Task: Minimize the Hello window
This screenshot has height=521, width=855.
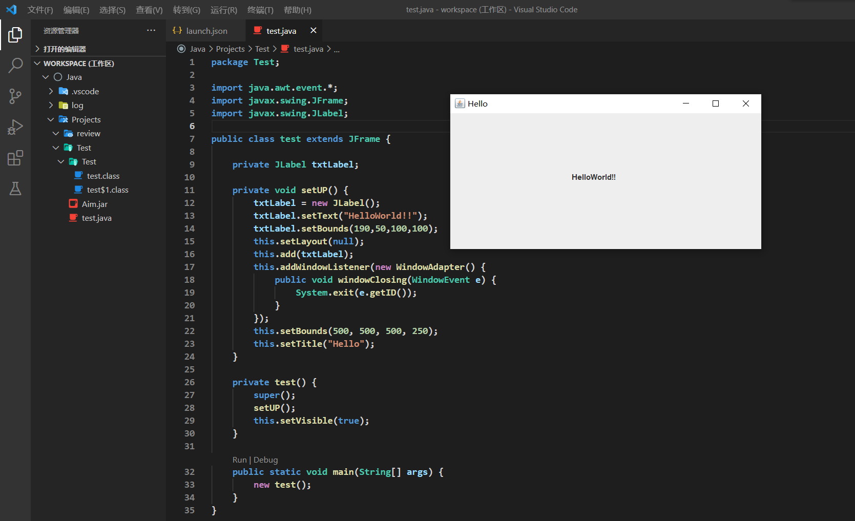Action: (x=686, y=103)
